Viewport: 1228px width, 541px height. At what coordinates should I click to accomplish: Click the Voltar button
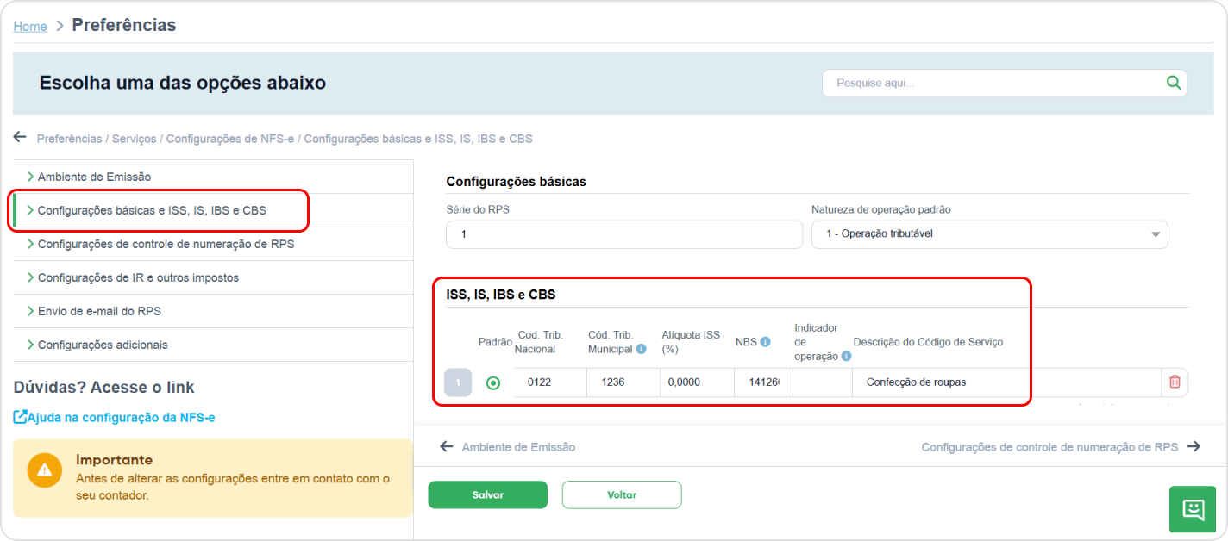pos(622,494)
